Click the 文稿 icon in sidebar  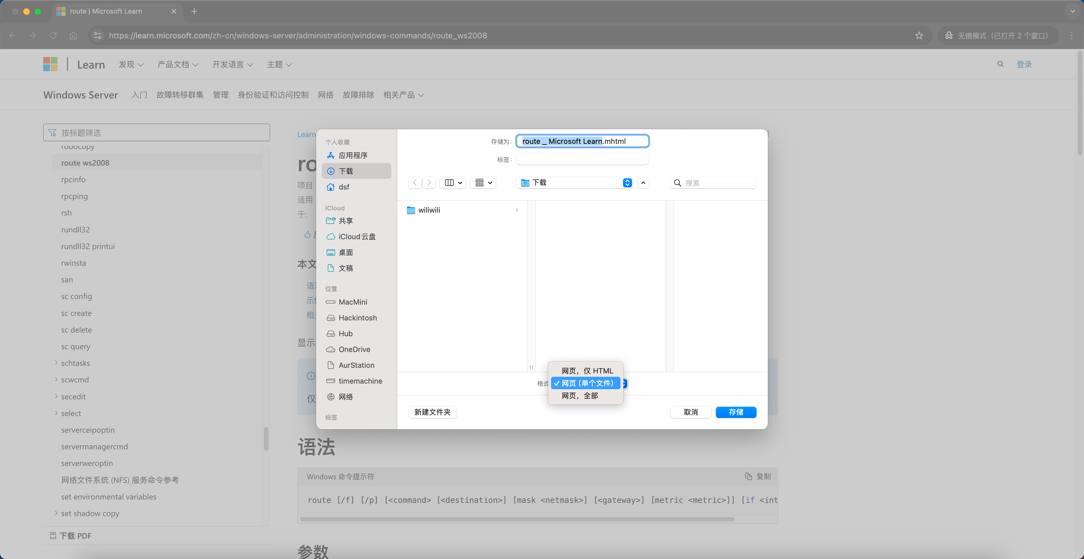[330, 268]
